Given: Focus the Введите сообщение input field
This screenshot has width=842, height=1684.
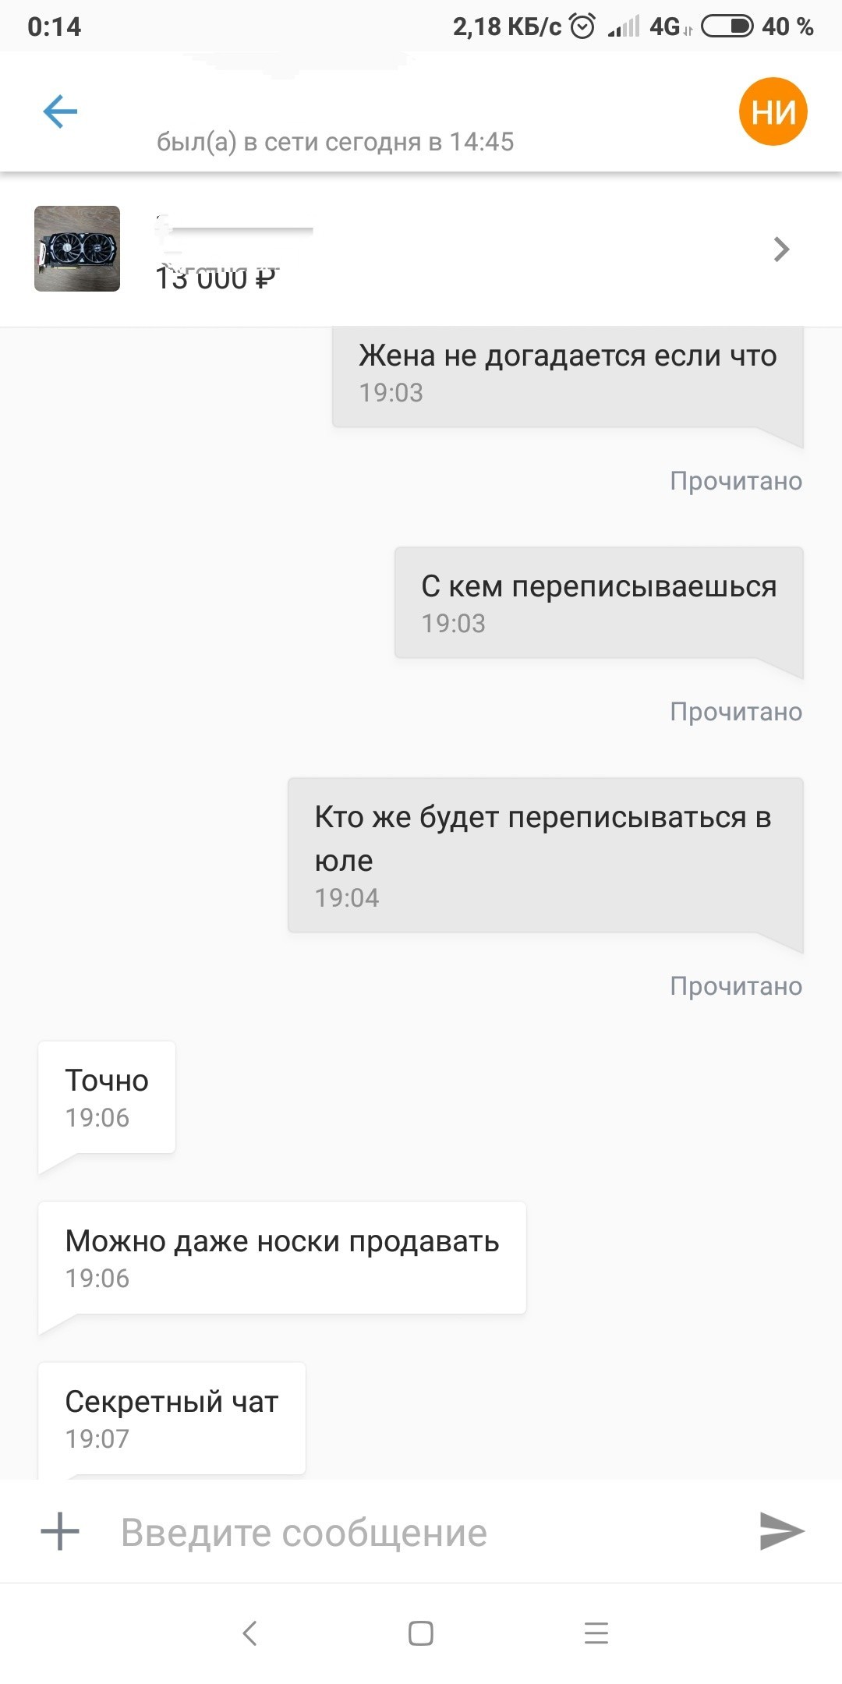Looking at the screenshot, I should [x=421, y=1533].
